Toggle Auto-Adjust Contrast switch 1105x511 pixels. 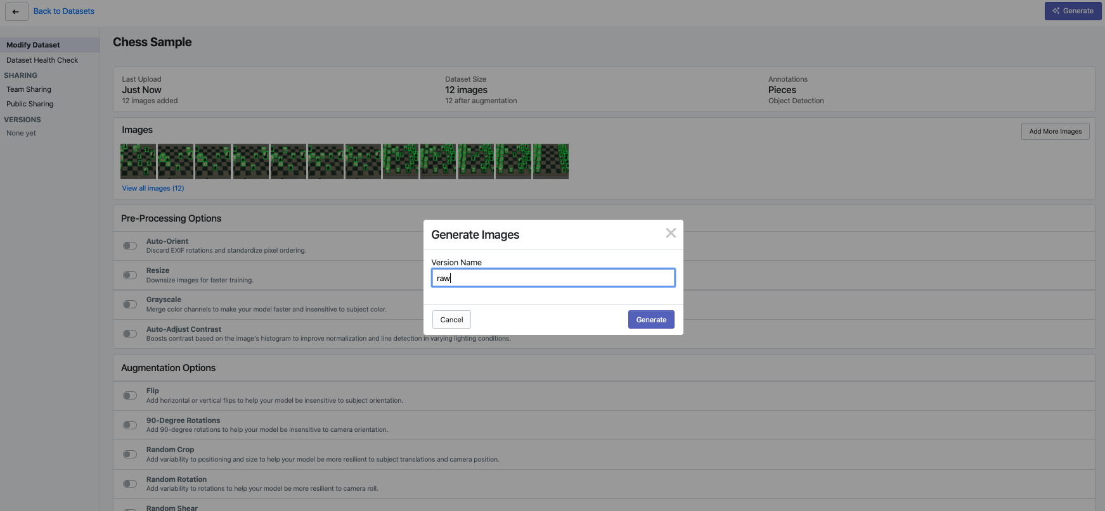(130, 334)
